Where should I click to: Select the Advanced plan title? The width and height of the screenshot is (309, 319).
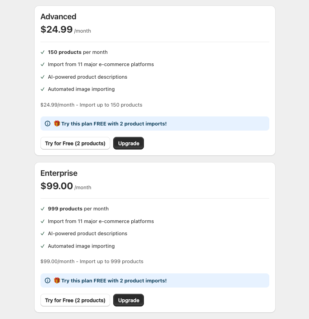click(59, 17)
